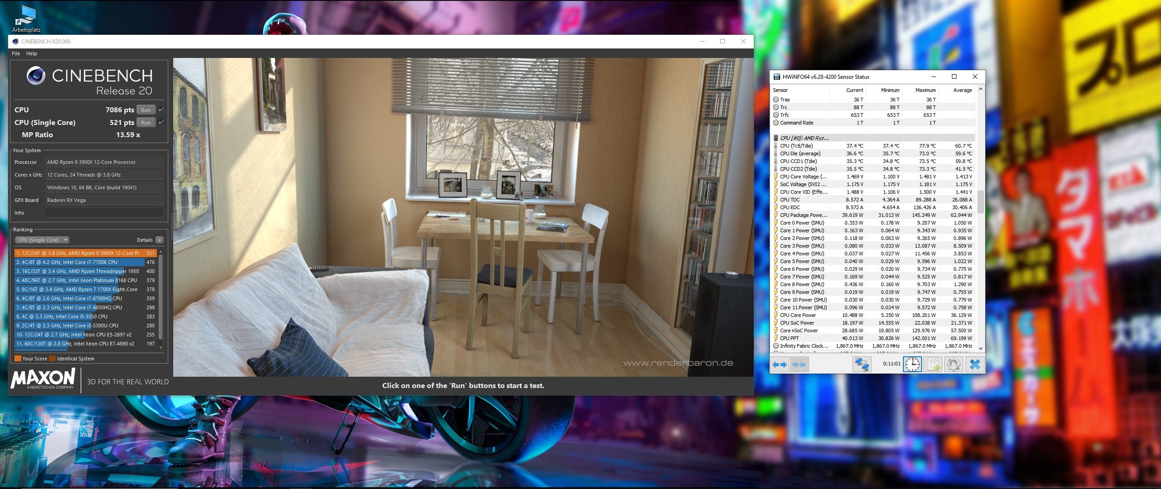Click MAXON logo at bottom left
Image resolution: width=1161 pixels, height=489 pixels.
pyautogui.click(x=43, y=379)
